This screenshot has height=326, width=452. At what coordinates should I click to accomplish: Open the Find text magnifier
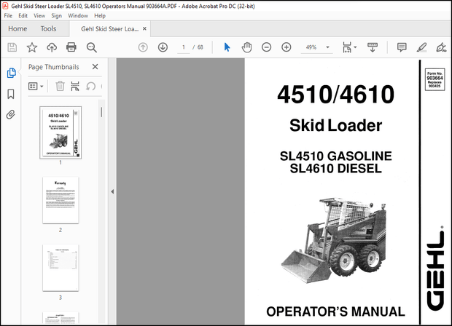coord(91,47)
